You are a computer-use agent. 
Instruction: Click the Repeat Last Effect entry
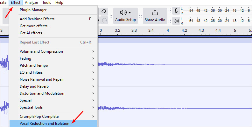pyautogui.click(x=53, y=42)
